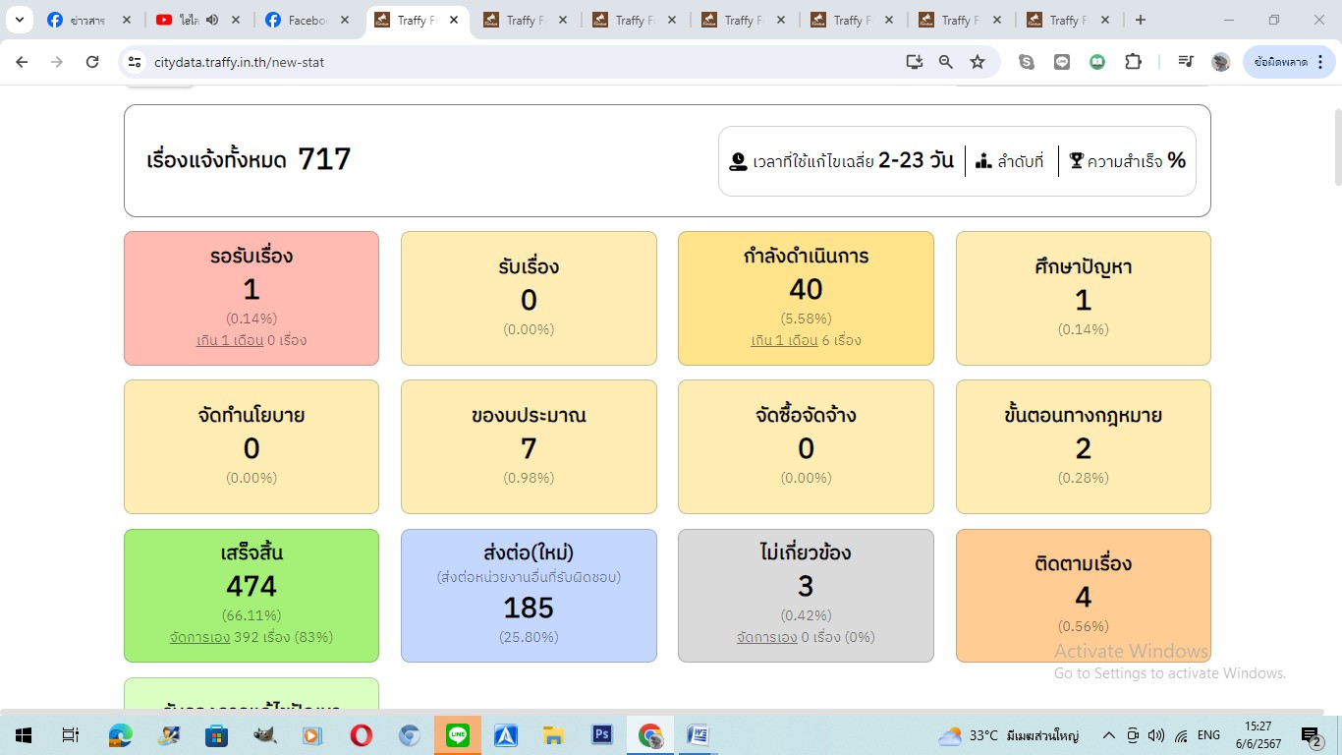Viewport: 1342px width, 755px height.
Task: Mute the YouTube tab speaker icon
Action: point(212,20)
